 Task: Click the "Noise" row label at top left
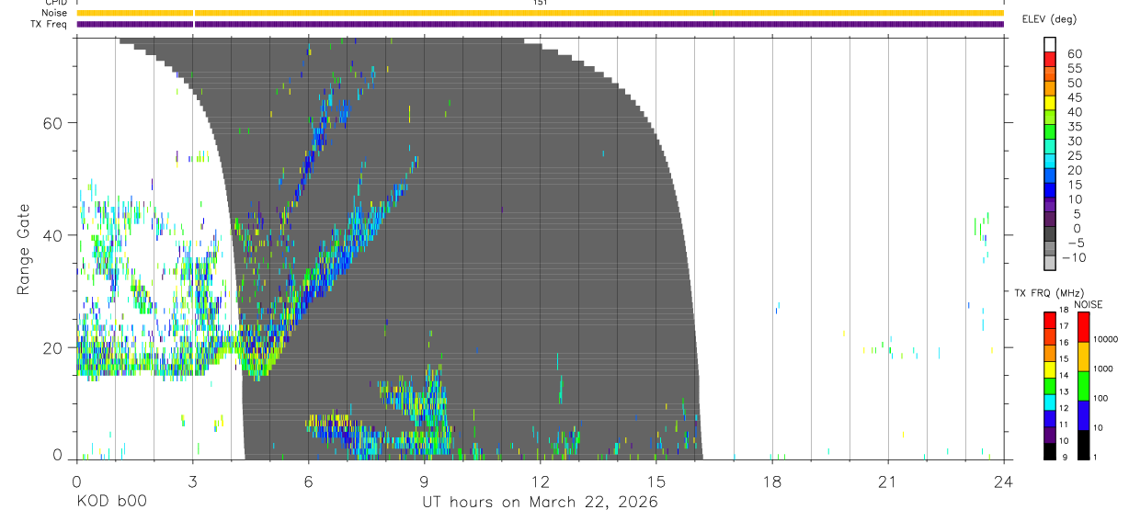pos(54,13)
